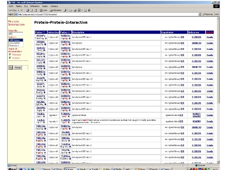Click the Internet zone status bar indicator
226x170 pixels.
coord(200,165)
